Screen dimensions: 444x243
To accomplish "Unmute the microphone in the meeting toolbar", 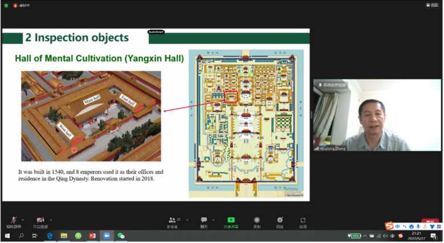I will click(12, 221).
